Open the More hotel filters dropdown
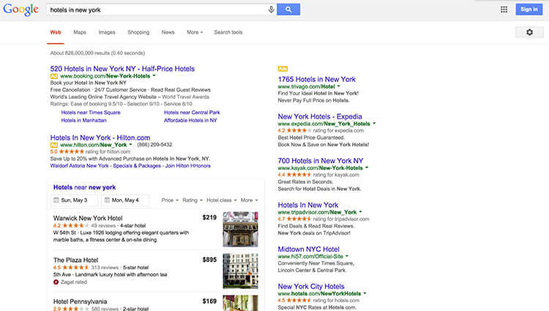 250,200
